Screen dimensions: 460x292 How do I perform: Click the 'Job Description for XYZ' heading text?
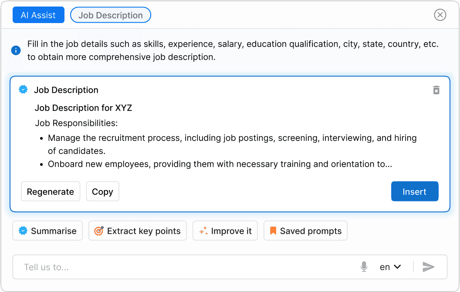pyautogui.click(x=83, y=108)
